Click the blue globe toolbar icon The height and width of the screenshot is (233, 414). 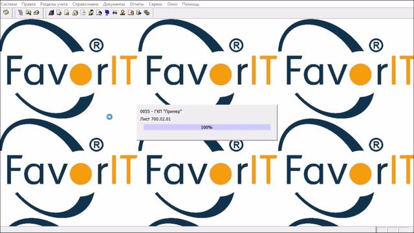[x=107, y=13]
